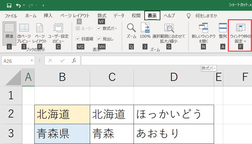The width and height of the screenshot is (252, 144).
Task: Set zoom to 100%
Action: tap(145, 31)
